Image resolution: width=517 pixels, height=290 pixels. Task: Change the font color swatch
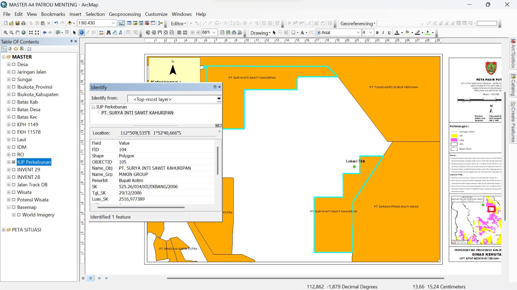(x=397, y=33)
